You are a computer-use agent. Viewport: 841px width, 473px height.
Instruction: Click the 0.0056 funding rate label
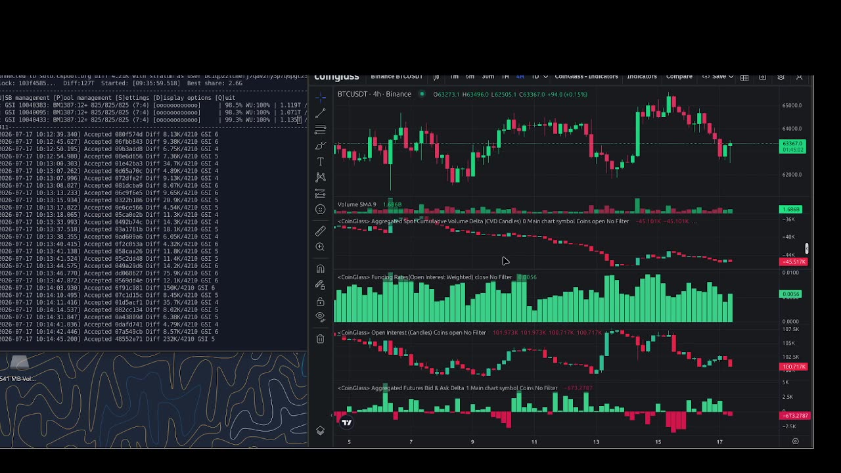(x=790, y=294)
